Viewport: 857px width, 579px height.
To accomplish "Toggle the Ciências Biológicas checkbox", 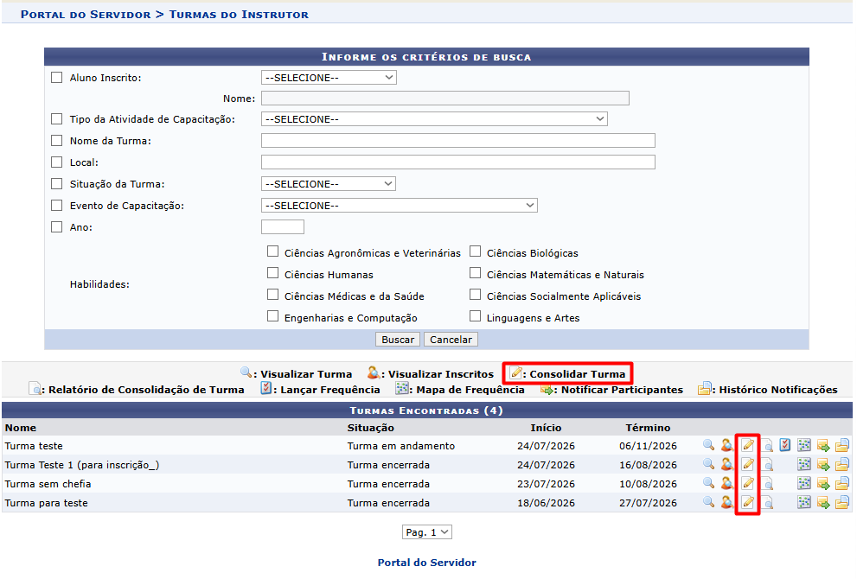I will point(476,251).
